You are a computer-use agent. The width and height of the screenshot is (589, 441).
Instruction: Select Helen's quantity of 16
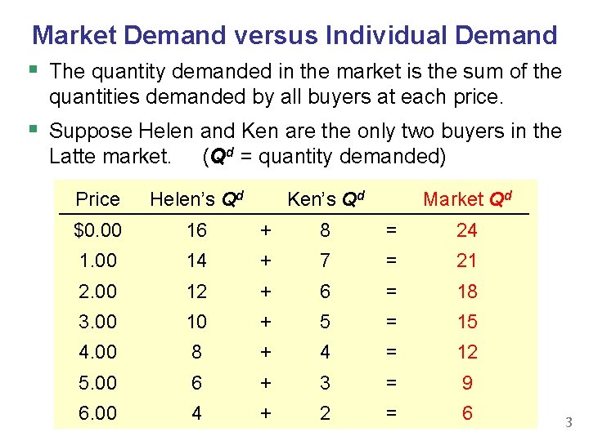[x=196, y=230]
